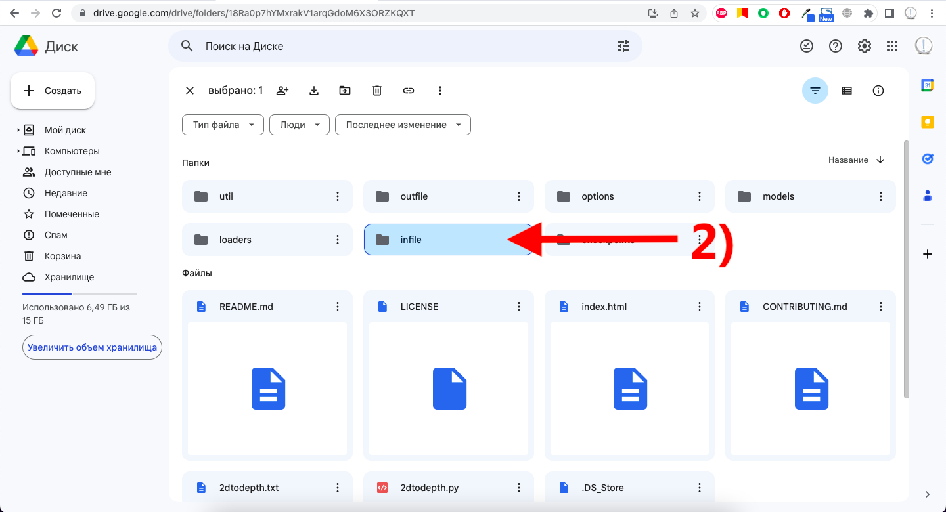The image size is (946, 512).
Task: Select the 2dtodepth.txt file
Action: (267, 487)
